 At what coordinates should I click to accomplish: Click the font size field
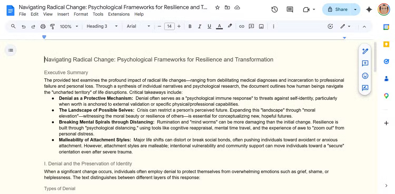[169, 26]
